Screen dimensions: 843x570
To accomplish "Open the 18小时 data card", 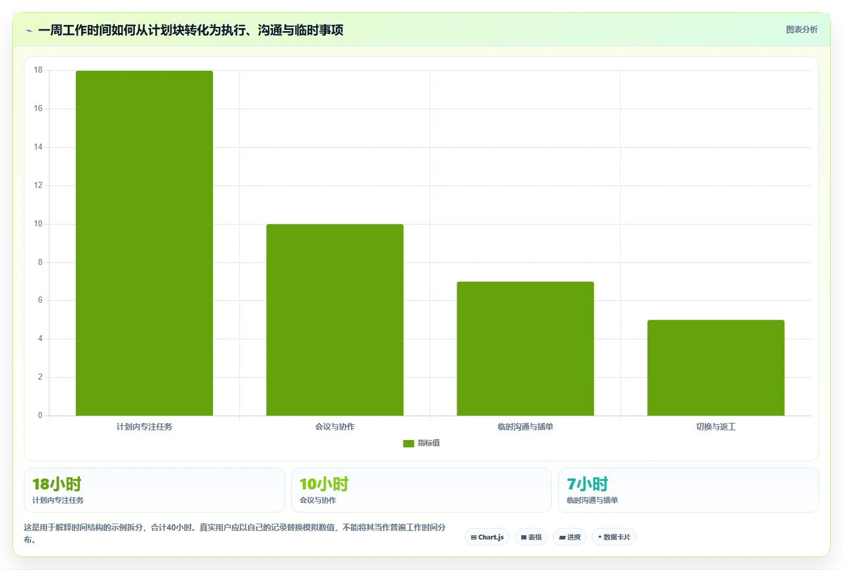I will click(154, 490).
